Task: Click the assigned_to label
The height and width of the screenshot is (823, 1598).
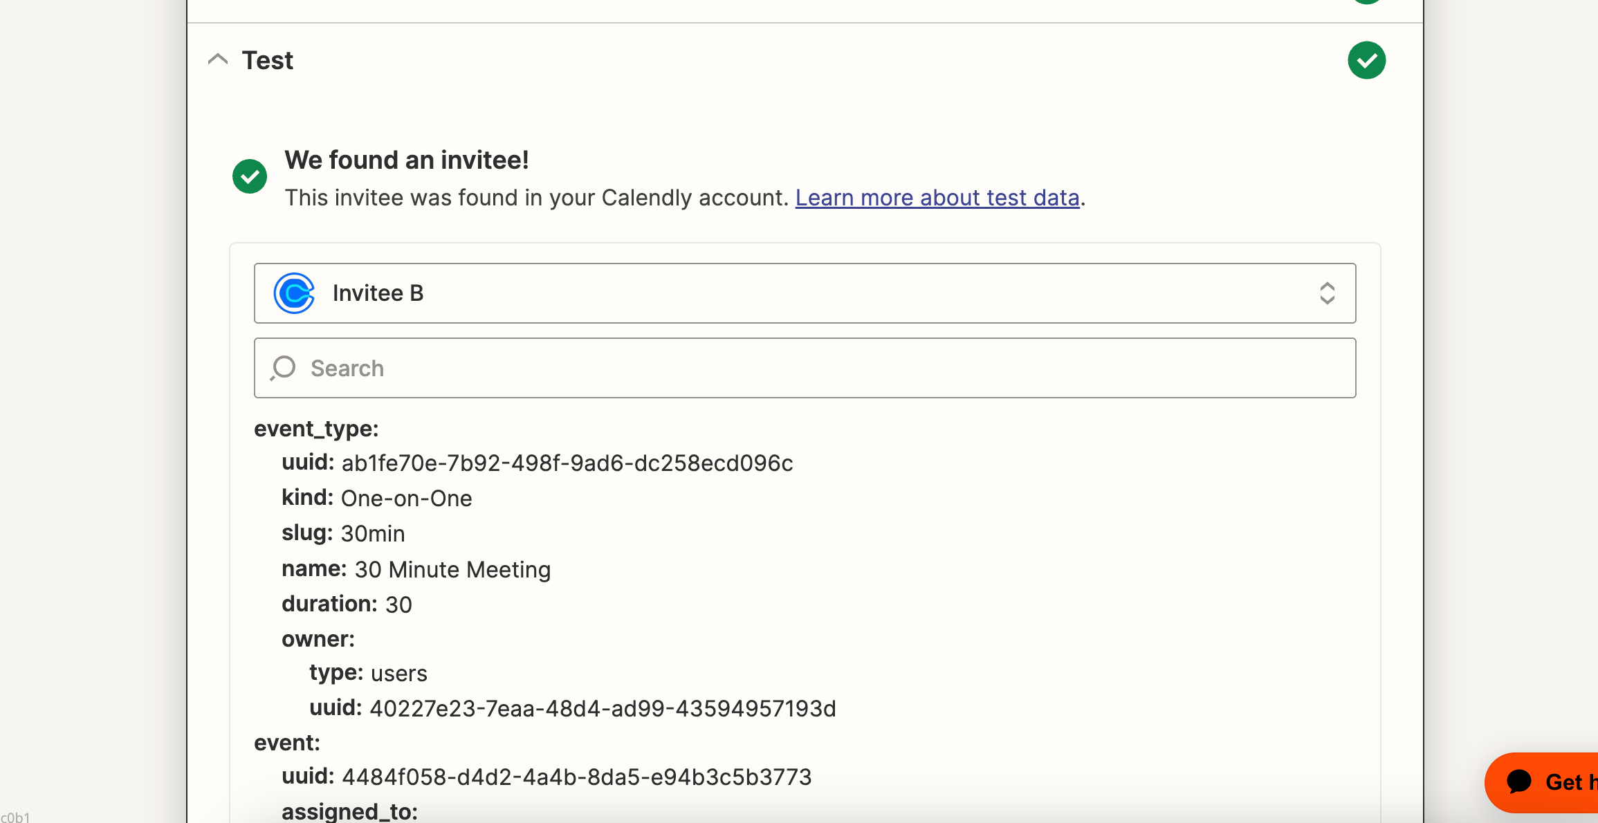Action: pyautogui.click(x=350, y=811)
